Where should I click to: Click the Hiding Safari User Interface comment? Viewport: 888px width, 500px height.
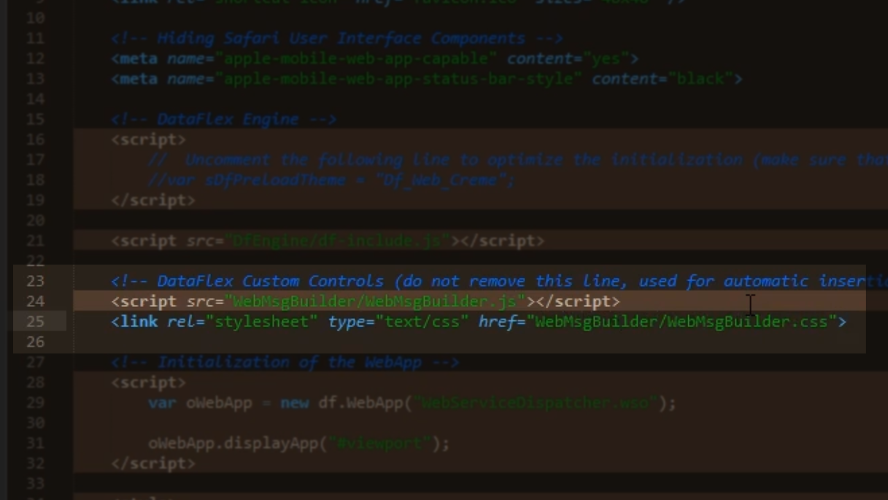pos(337,38)
